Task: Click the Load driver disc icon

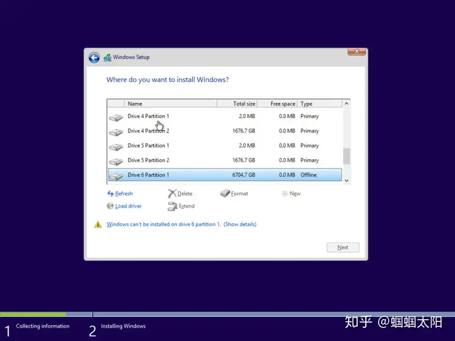Action: (110, 206)
